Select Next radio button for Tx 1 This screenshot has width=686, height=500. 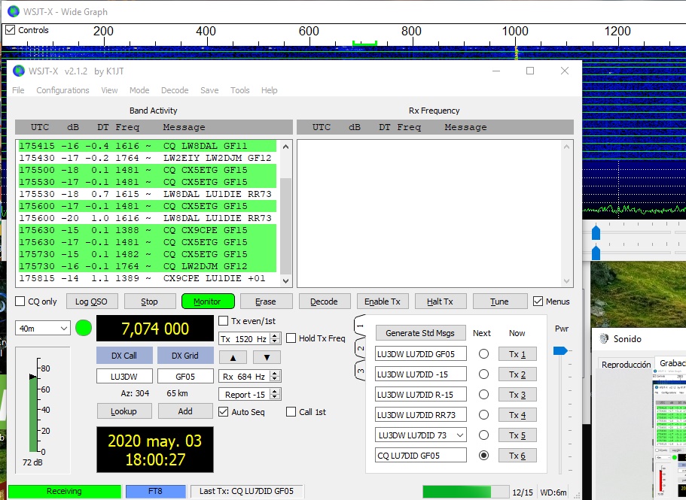[x=483, y=353]
